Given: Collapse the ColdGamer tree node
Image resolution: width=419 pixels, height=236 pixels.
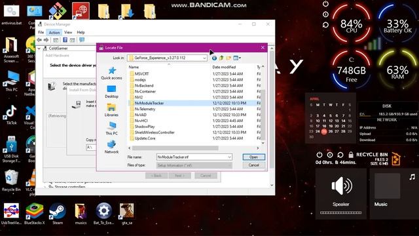Looking at the screenshot, I should tap(39, 49).
